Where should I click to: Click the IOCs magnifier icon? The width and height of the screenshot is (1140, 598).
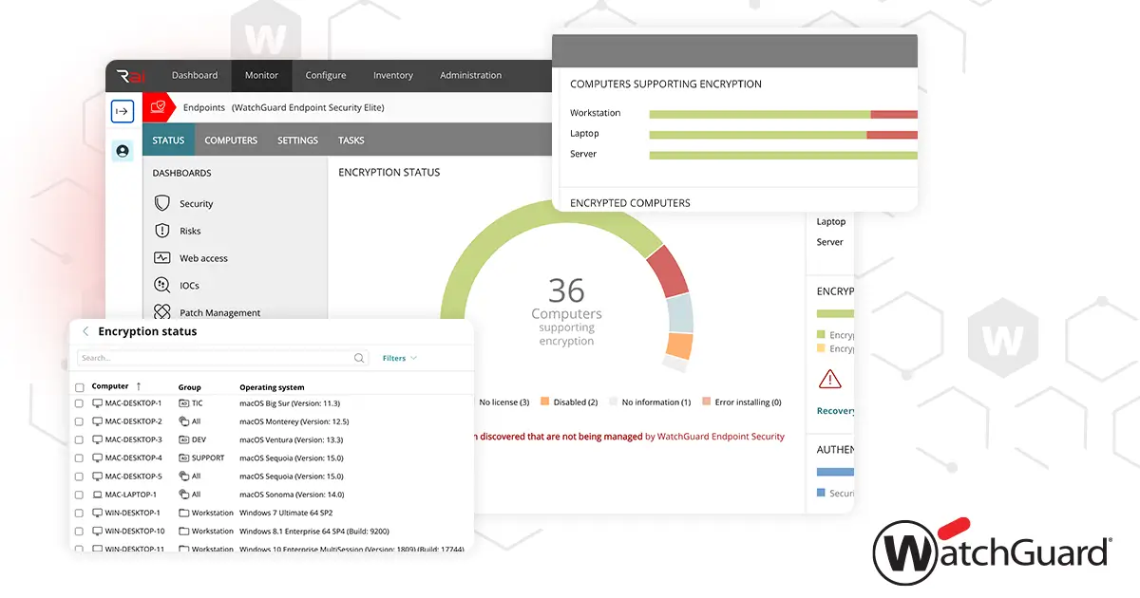coord(162,285)
